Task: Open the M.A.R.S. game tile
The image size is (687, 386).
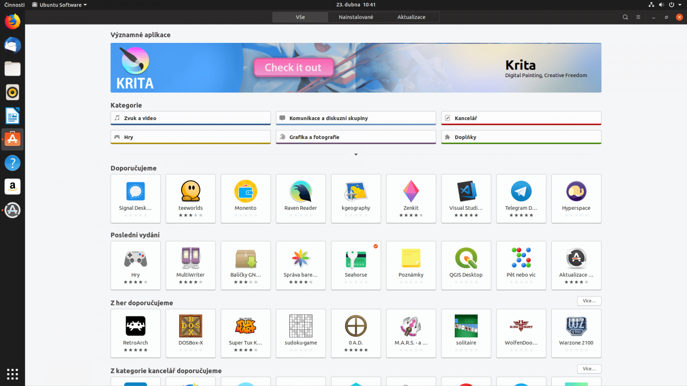Action: click(x=411, y=333)
